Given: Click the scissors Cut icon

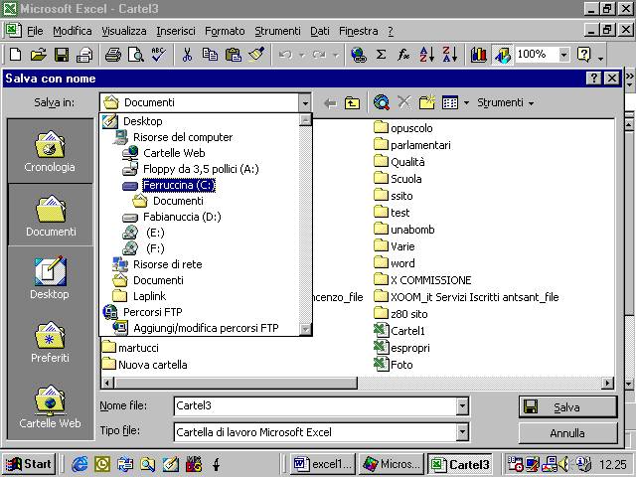Looking at the screenshot, I should point(187,54).
